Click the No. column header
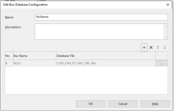 pos(8,56)
